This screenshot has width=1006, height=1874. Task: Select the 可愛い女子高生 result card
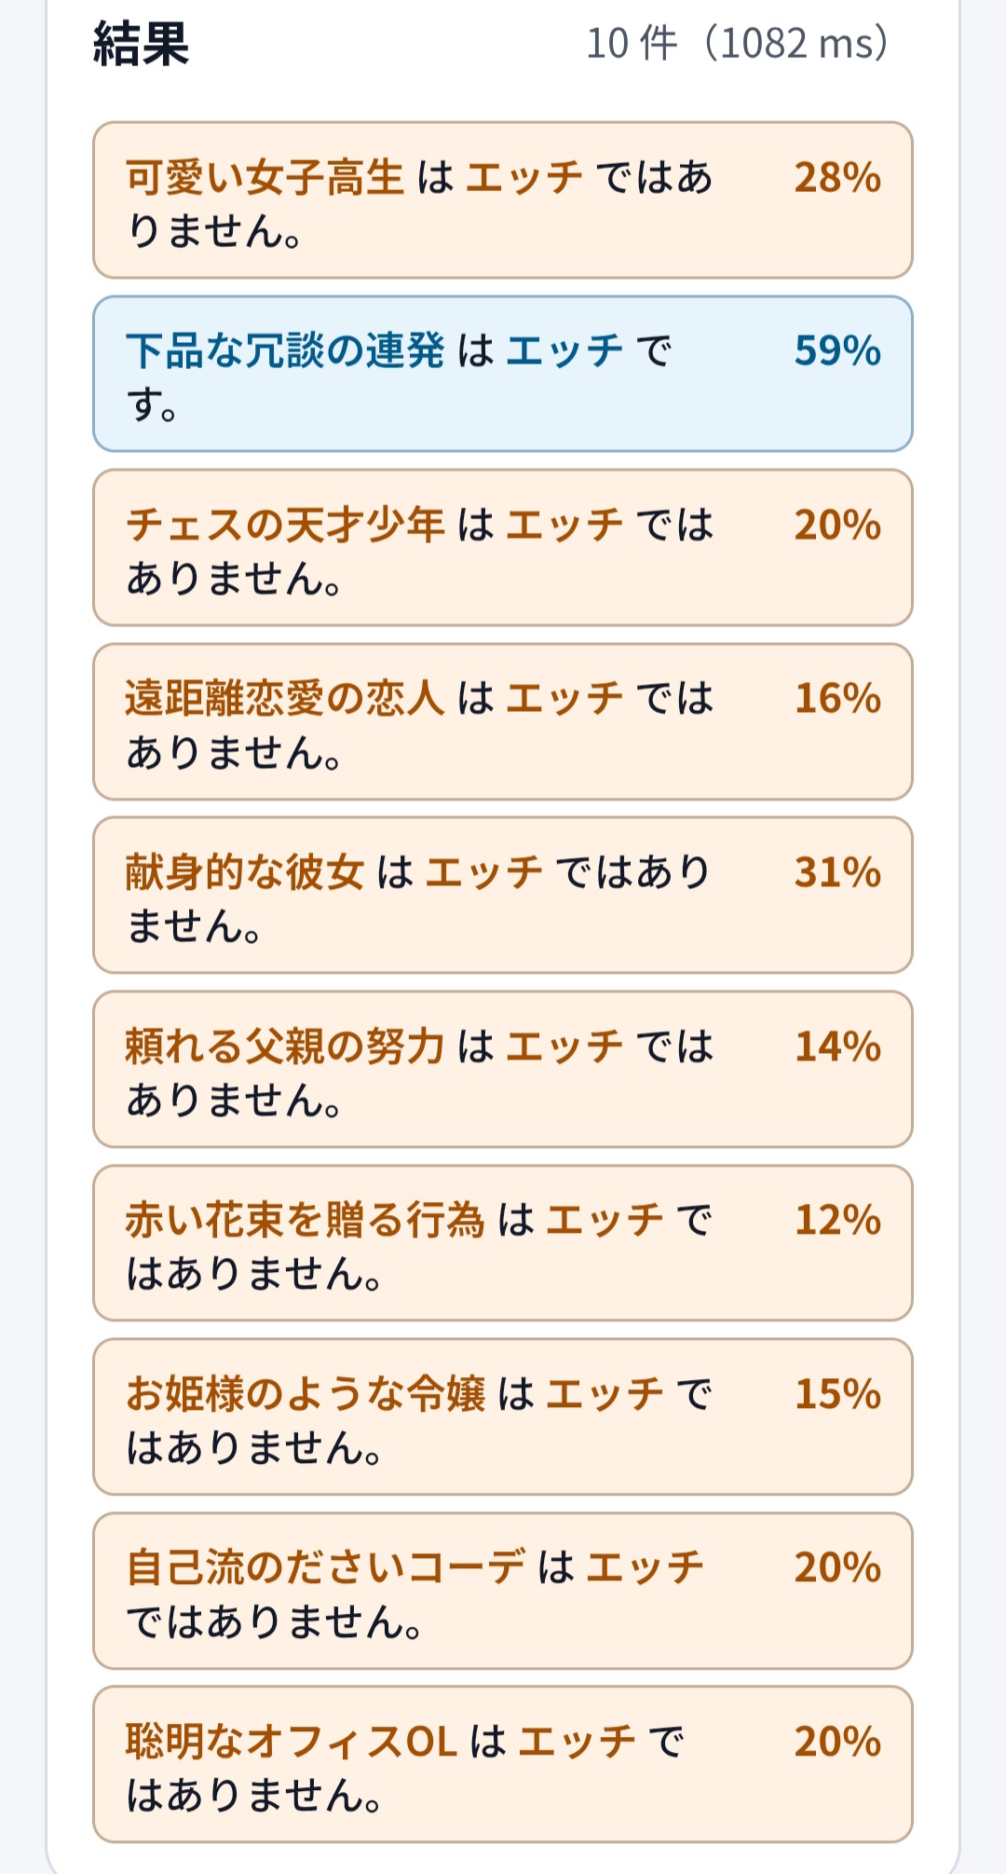(503, 200)
